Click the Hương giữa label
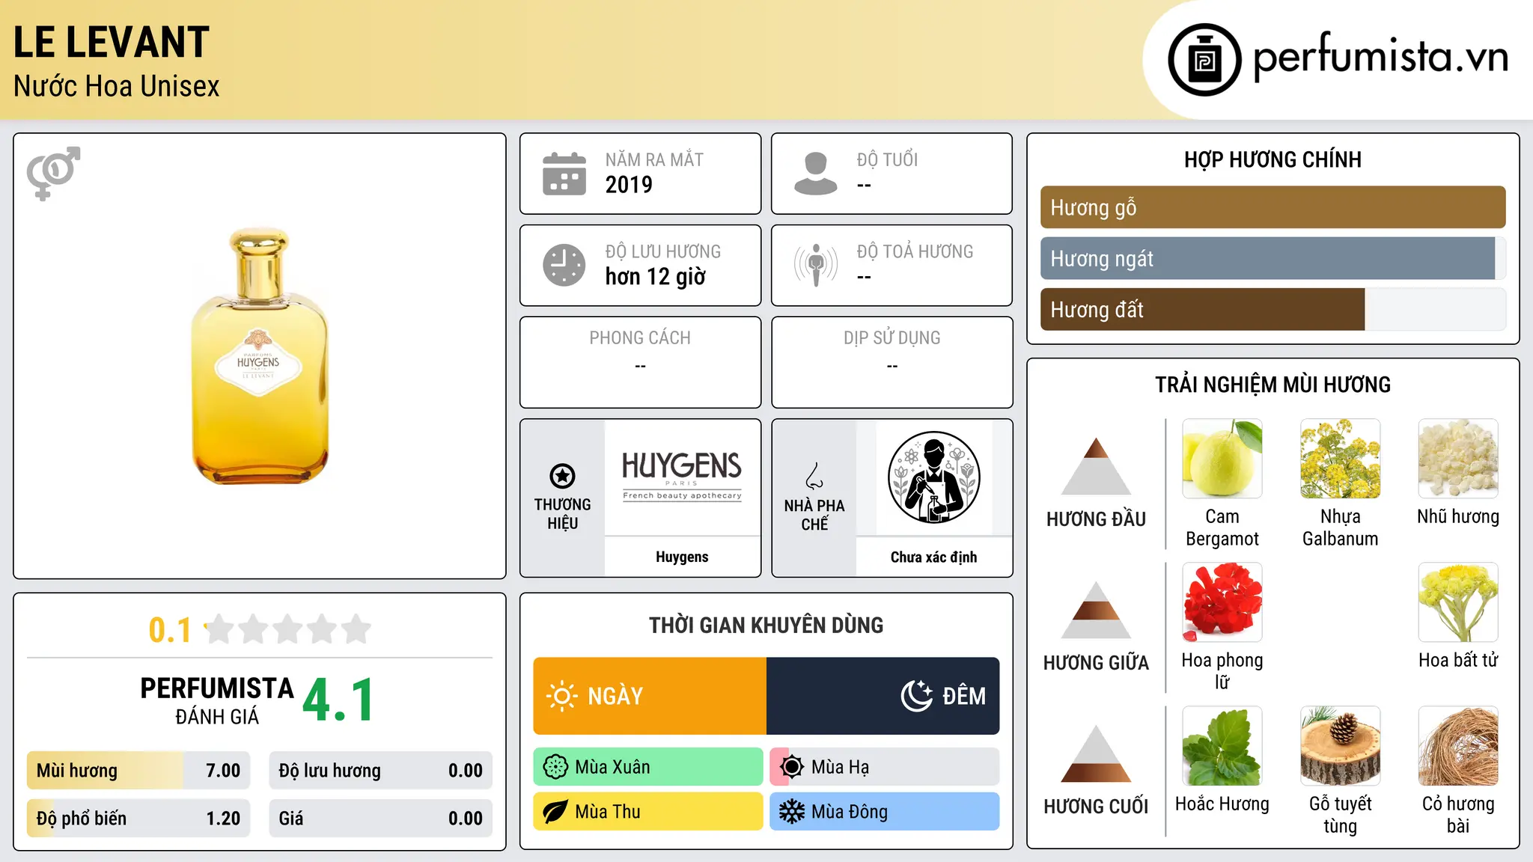 point(1096,663)
